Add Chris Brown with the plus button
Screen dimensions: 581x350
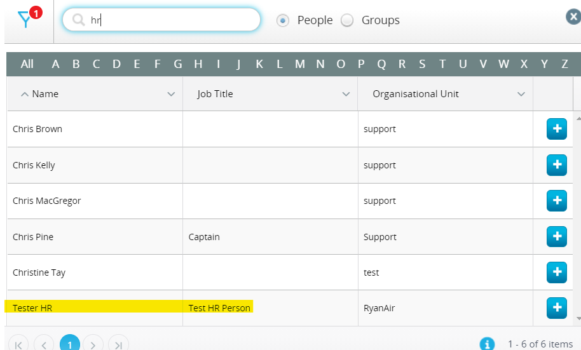557,129
